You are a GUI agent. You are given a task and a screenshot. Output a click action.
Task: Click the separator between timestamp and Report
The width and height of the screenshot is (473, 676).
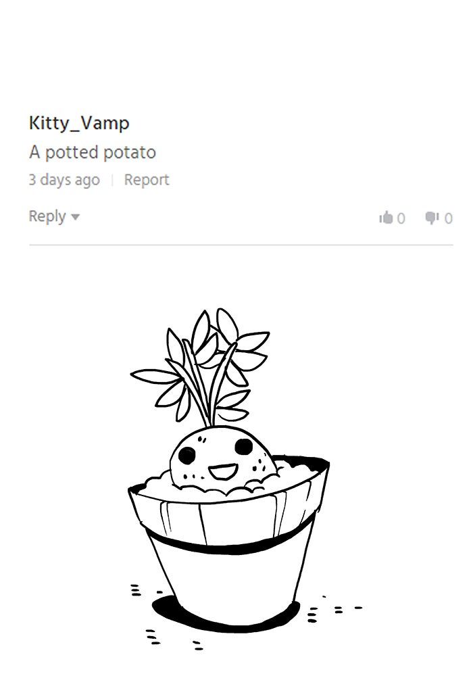point(112,180)
